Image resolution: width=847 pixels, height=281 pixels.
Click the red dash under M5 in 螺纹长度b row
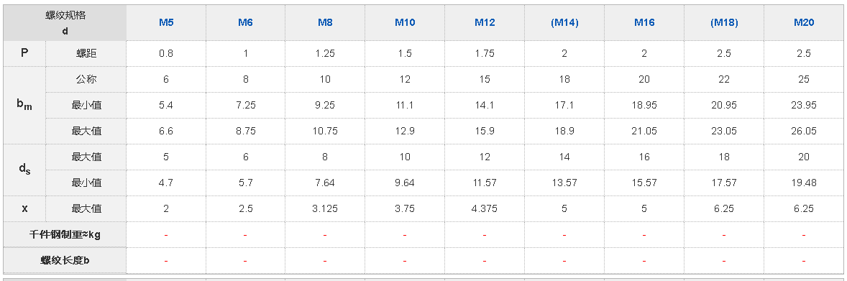pyautogui.click(x=166, y=260)
